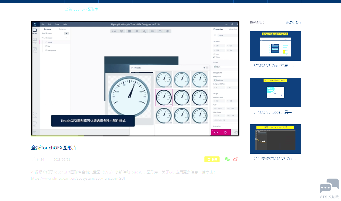The image size is (341, 201).
Task: Open the 安装STM32 VS Code扩展 thumbnail
Action: coord(275,139)
